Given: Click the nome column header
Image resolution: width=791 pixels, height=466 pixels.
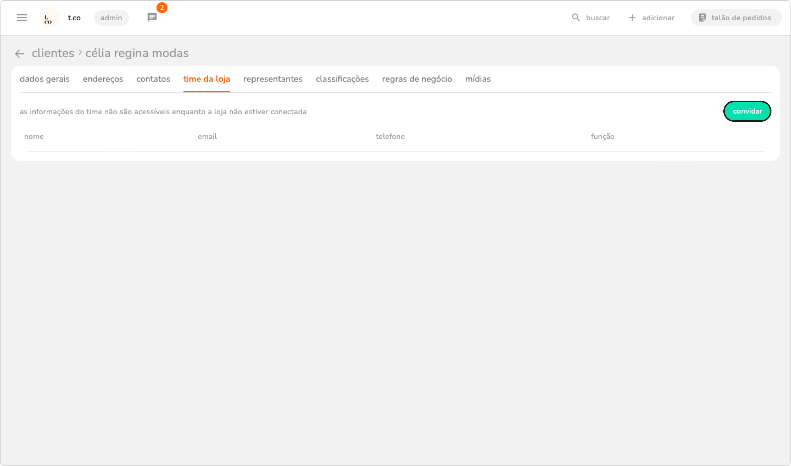Looking at the screenshot, I should pos(34,136).
